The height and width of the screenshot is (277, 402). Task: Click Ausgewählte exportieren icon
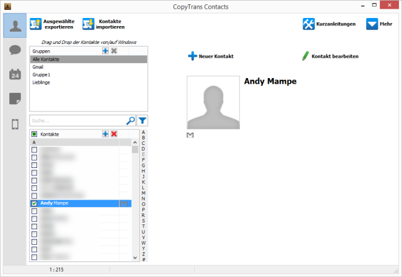(35, 24)
